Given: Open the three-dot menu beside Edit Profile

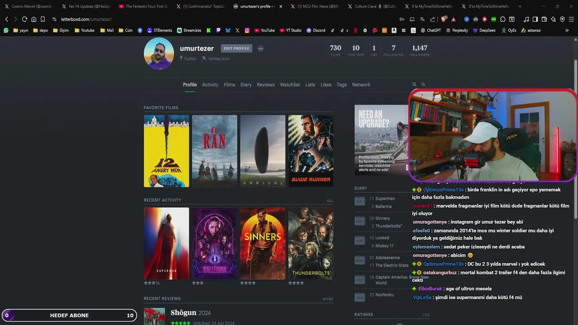Looking at the screenshot, I should click(261, 48).
